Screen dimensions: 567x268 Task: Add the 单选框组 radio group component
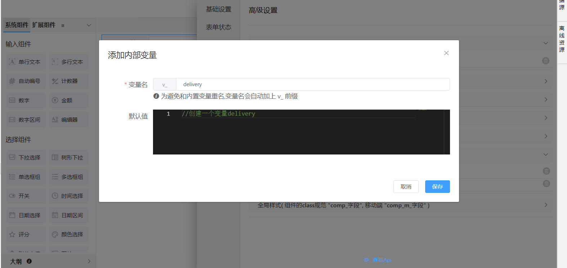(26, 177)
